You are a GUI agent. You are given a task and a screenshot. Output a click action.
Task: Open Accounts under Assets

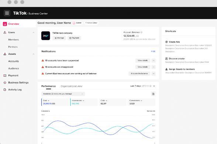(13, 61)
